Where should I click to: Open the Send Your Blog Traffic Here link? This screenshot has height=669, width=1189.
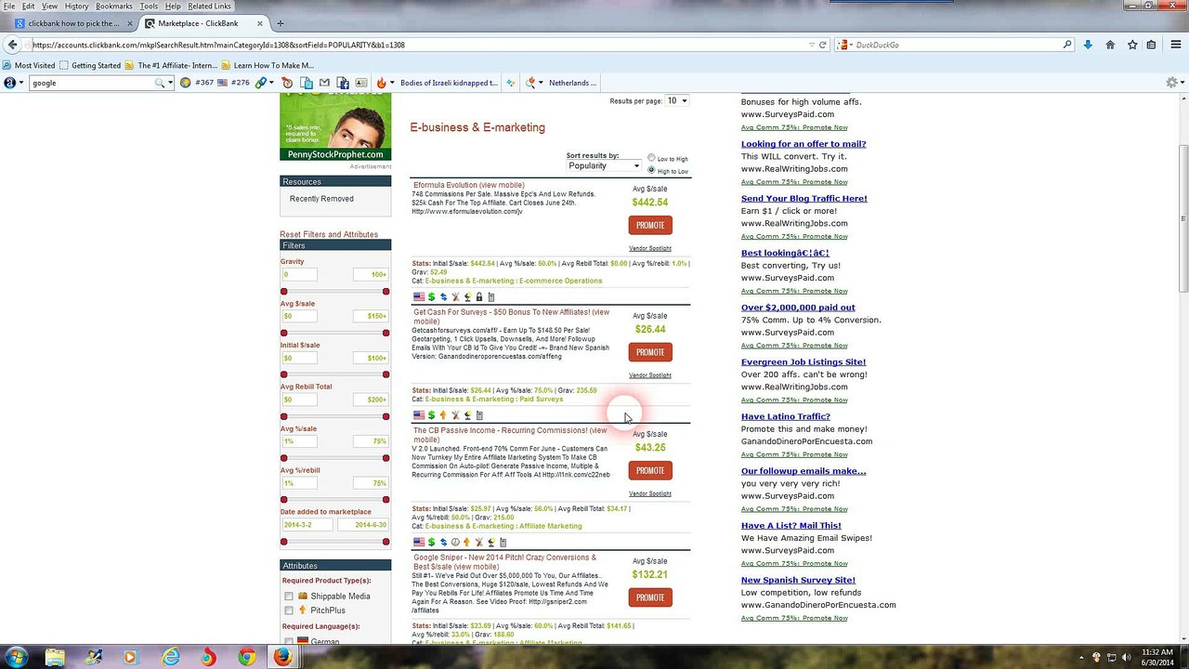pos(804,199)
